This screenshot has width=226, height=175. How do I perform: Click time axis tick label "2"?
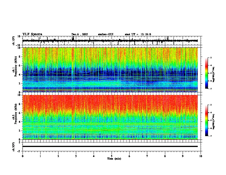pyautogui.click(x=58, y=156)
